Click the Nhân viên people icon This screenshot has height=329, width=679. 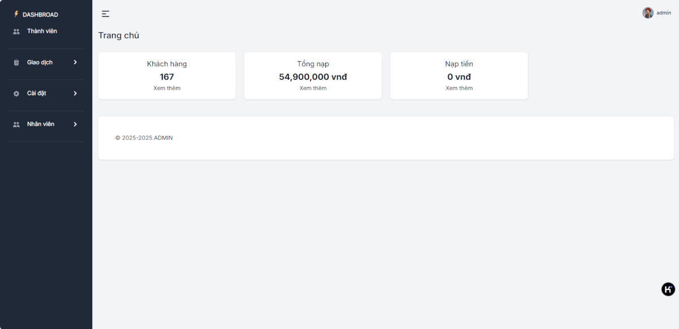(16, 124)
